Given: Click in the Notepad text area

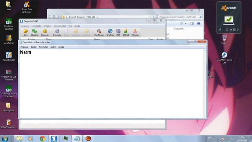Looking at the screenshot, I should (x=111, y=84).
